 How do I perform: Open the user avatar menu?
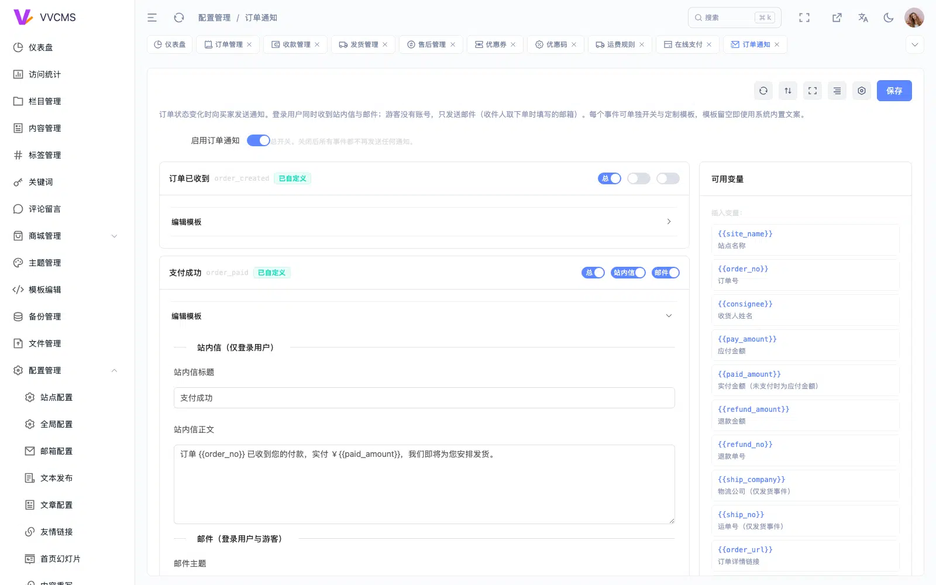click(x=914, y=18)
